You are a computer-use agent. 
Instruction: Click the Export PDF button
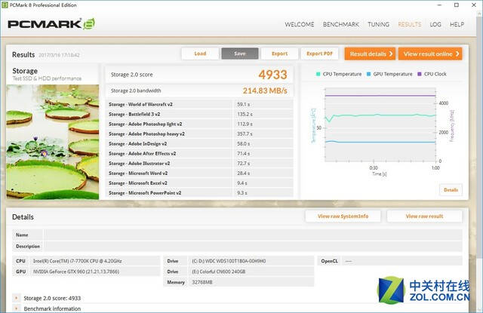tap(319, 54)
